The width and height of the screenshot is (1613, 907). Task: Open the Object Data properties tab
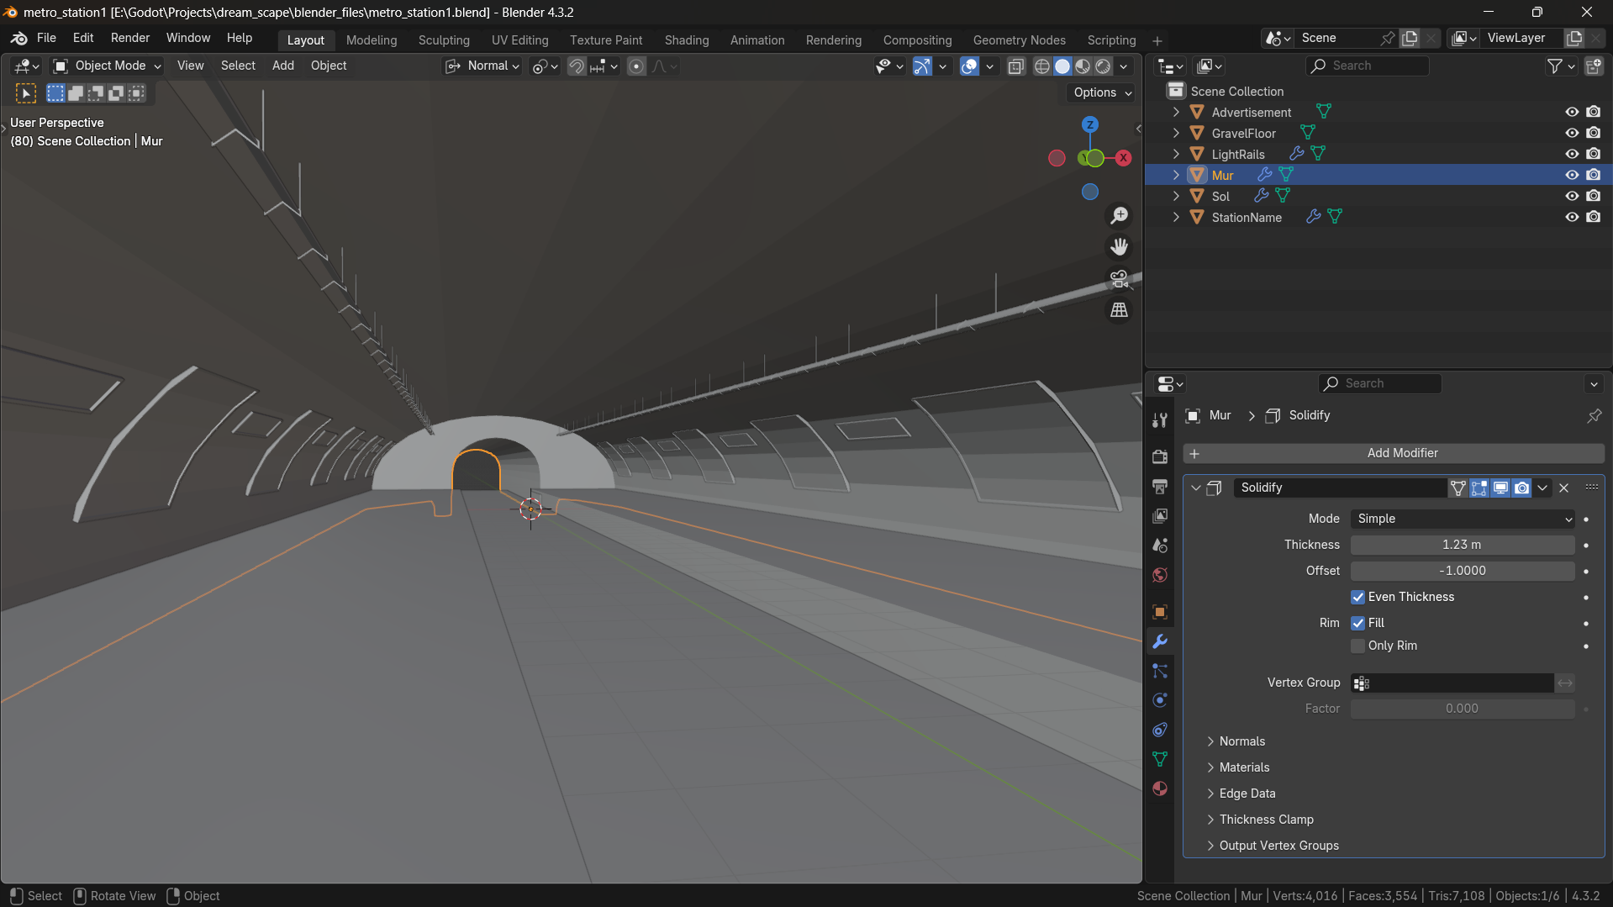1160,759
